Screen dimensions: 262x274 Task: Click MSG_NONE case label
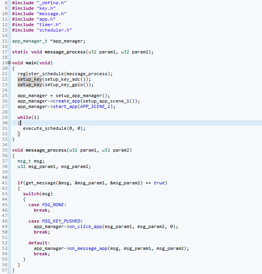click(x=53, y=205)
